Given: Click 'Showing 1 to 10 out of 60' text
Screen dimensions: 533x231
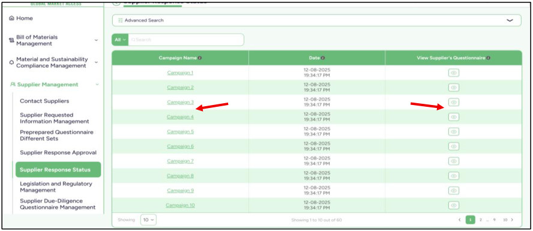Looking at the screenshot, I should 316,220.
